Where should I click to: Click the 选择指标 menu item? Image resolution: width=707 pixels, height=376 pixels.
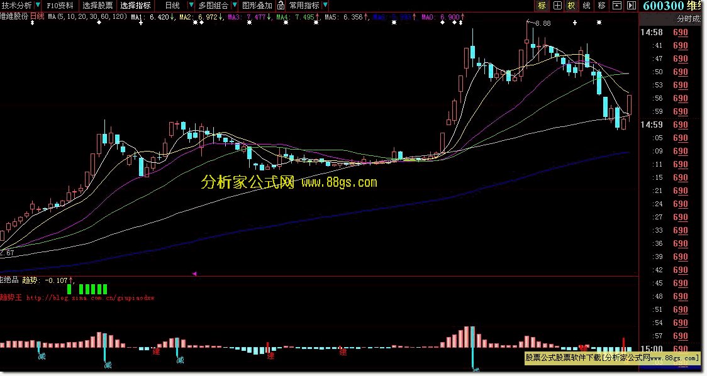(x=135, y=6)
